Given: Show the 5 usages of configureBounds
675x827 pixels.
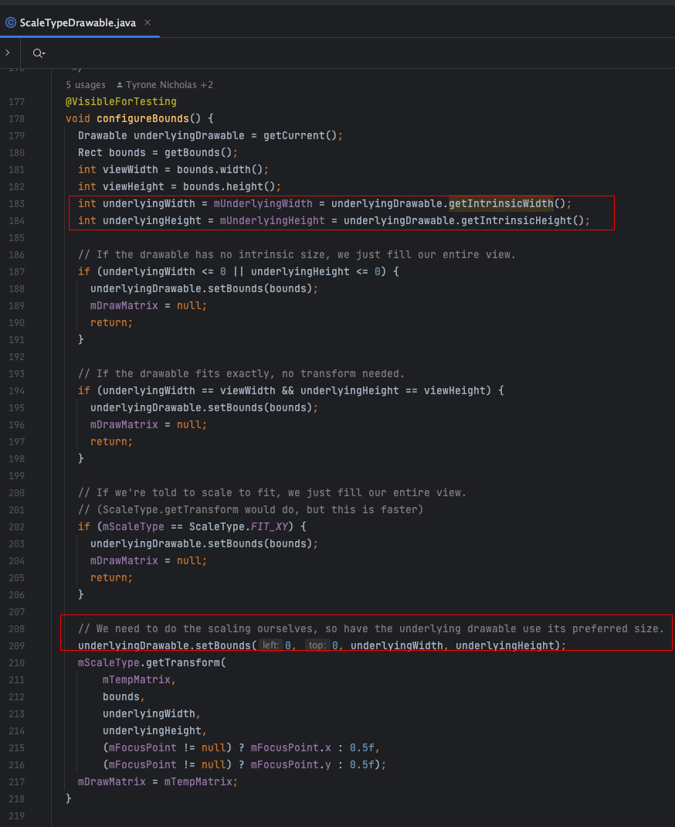Looking at the screenshot, I should pyautogui.click(x=86, y=85).
